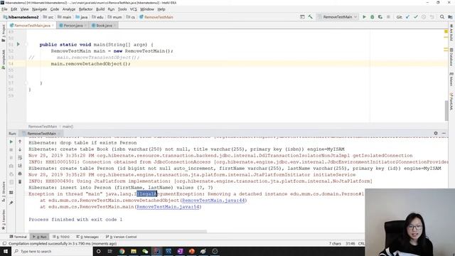Click the up arrow in the Run console

tap(20, 142)
